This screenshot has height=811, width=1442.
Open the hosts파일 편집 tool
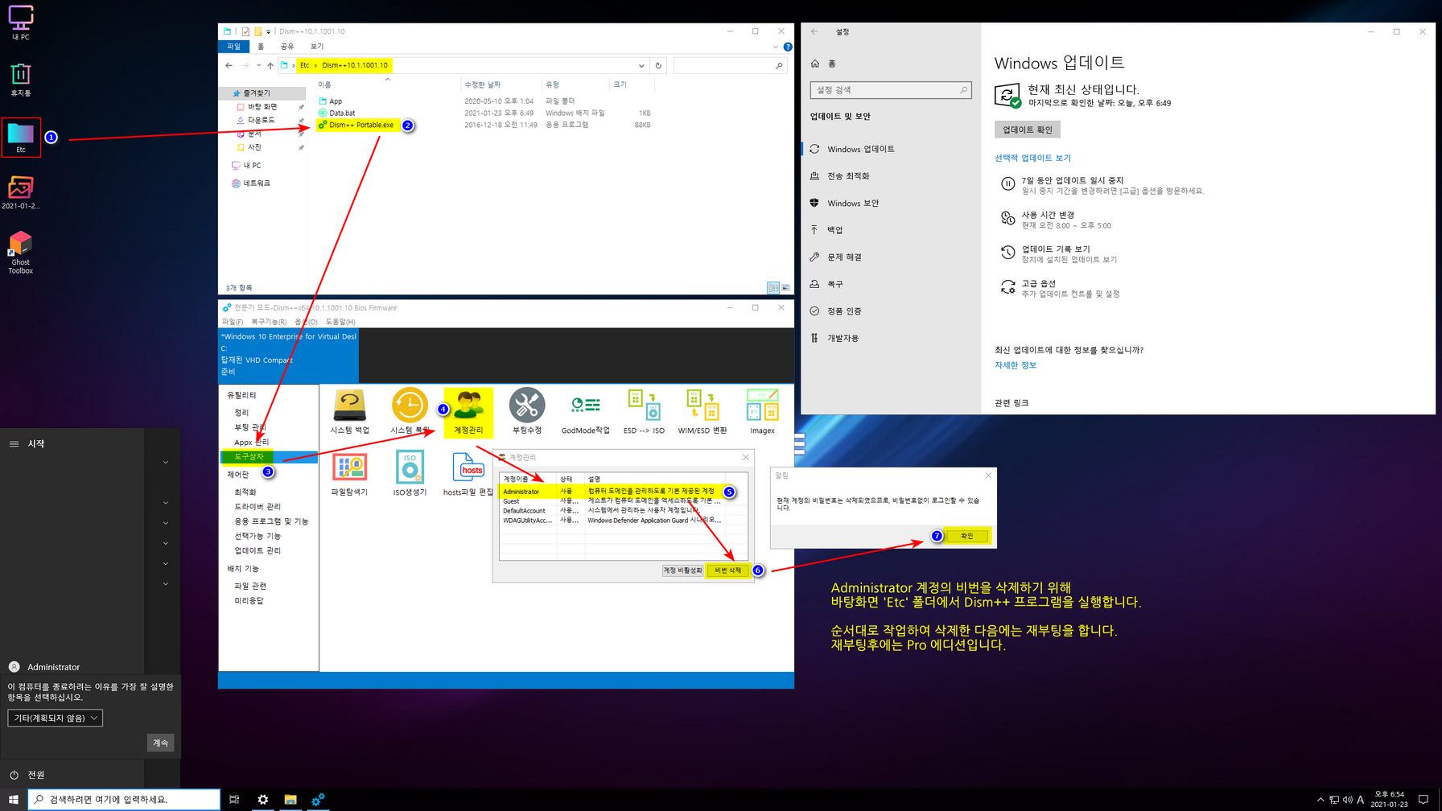coord(468,474)
